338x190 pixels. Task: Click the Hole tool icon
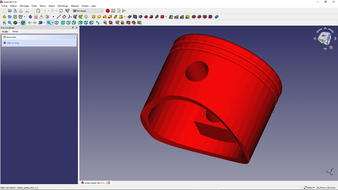point(135,17)
